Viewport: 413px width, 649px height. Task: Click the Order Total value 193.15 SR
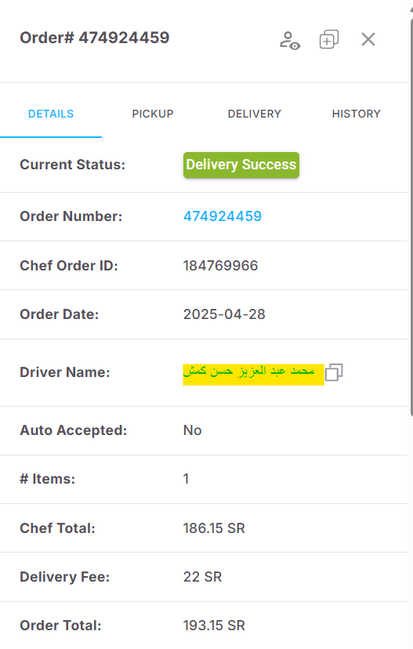(x=214, y=625)
